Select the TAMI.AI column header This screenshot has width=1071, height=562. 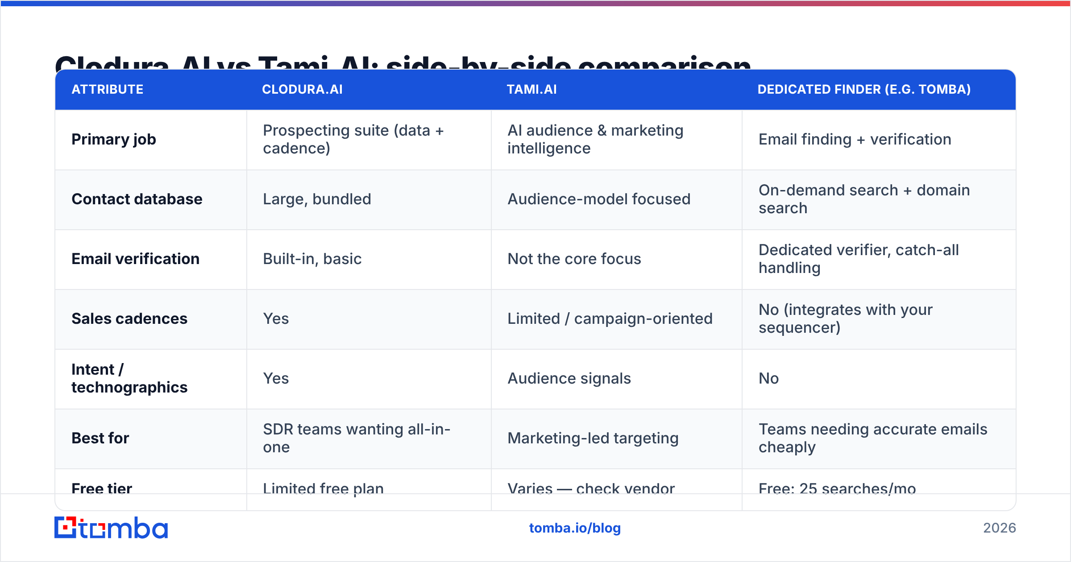[532, 89]
